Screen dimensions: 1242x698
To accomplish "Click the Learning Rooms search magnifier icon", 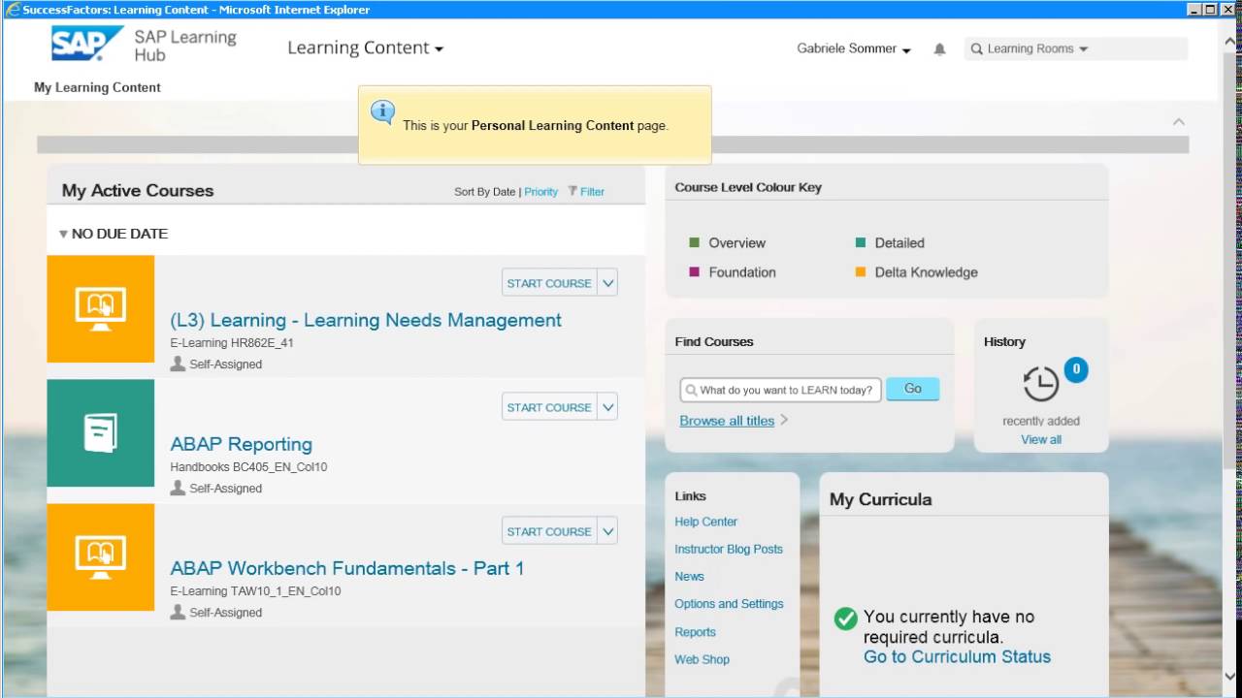I will [x=977, y=48].
